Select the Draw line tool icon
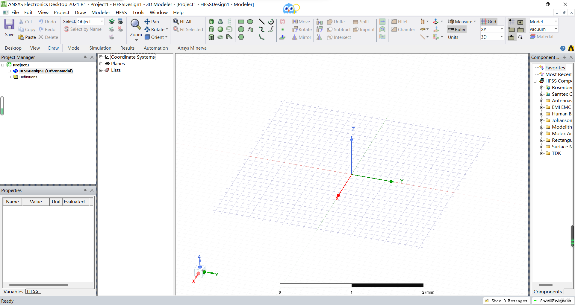 262,22
